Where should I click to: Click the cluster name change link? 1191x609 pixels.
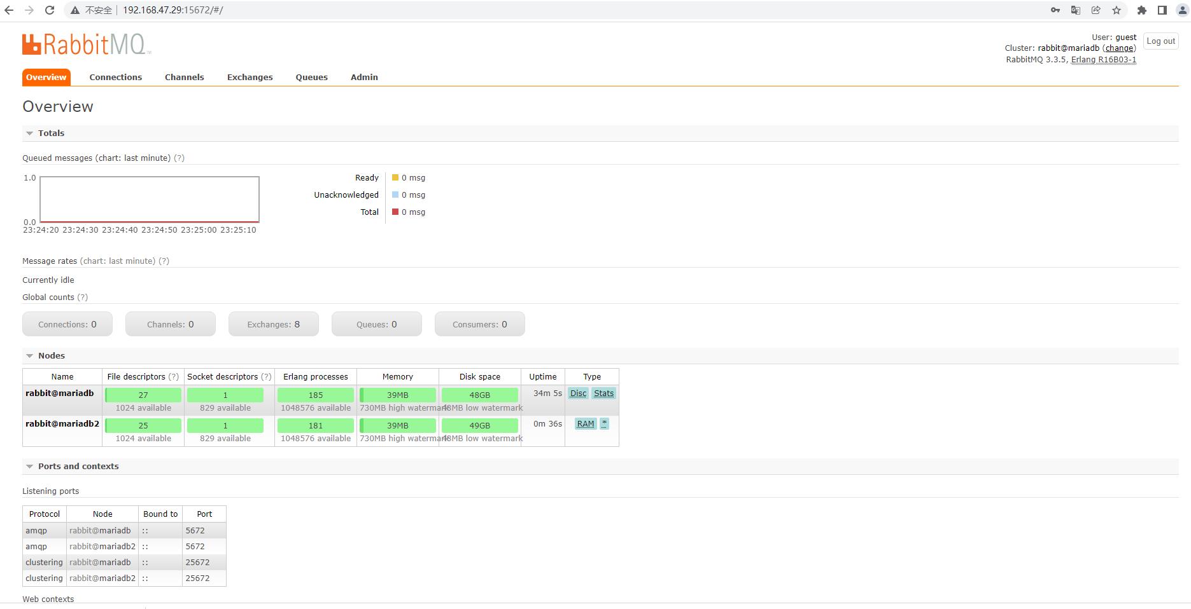(x=1119, y=48)
